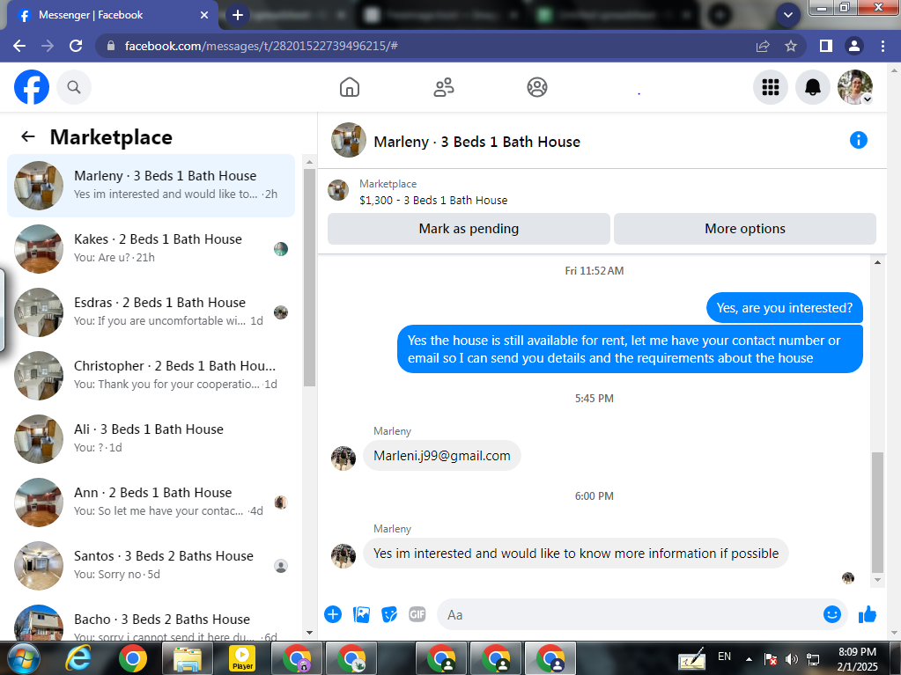Image resolution: width=901 pixels, height=675 pixels.
Task: Toggle the browser side panel icon
Action: (826, 46)
